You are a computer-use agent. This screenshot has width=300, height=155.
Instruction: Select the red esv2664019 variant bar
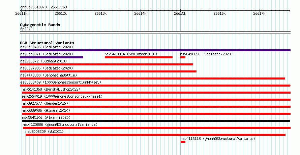[x=156, y=100]
